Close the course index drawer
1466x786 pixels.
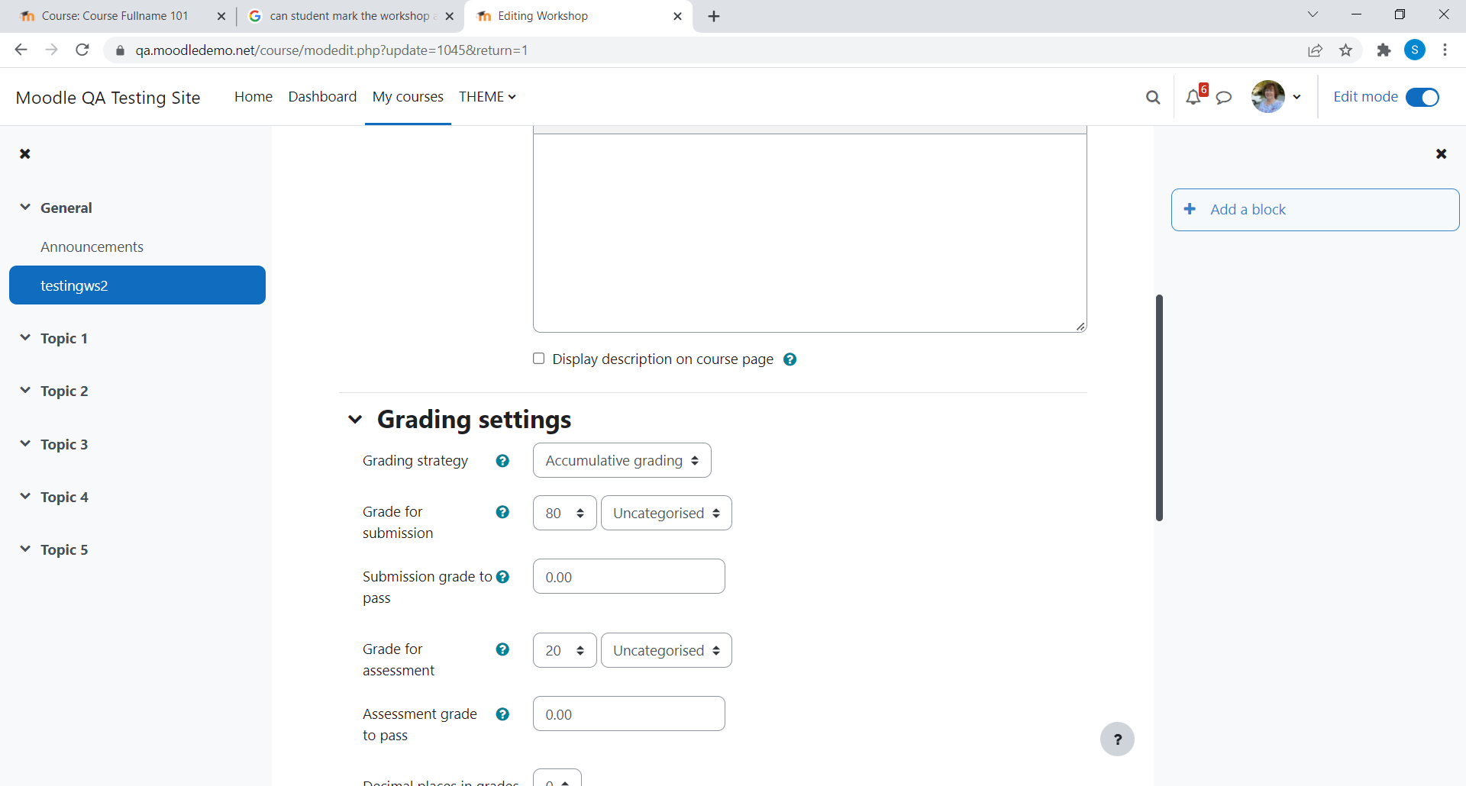25,153
